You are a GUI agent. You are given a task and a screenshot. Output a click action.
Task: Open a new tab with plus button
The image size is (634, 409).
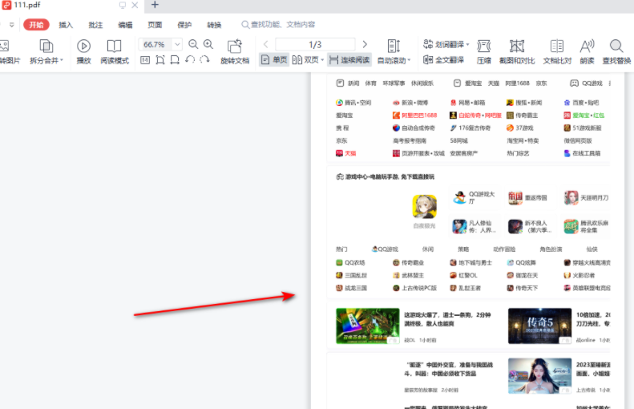tap(155, 5)
